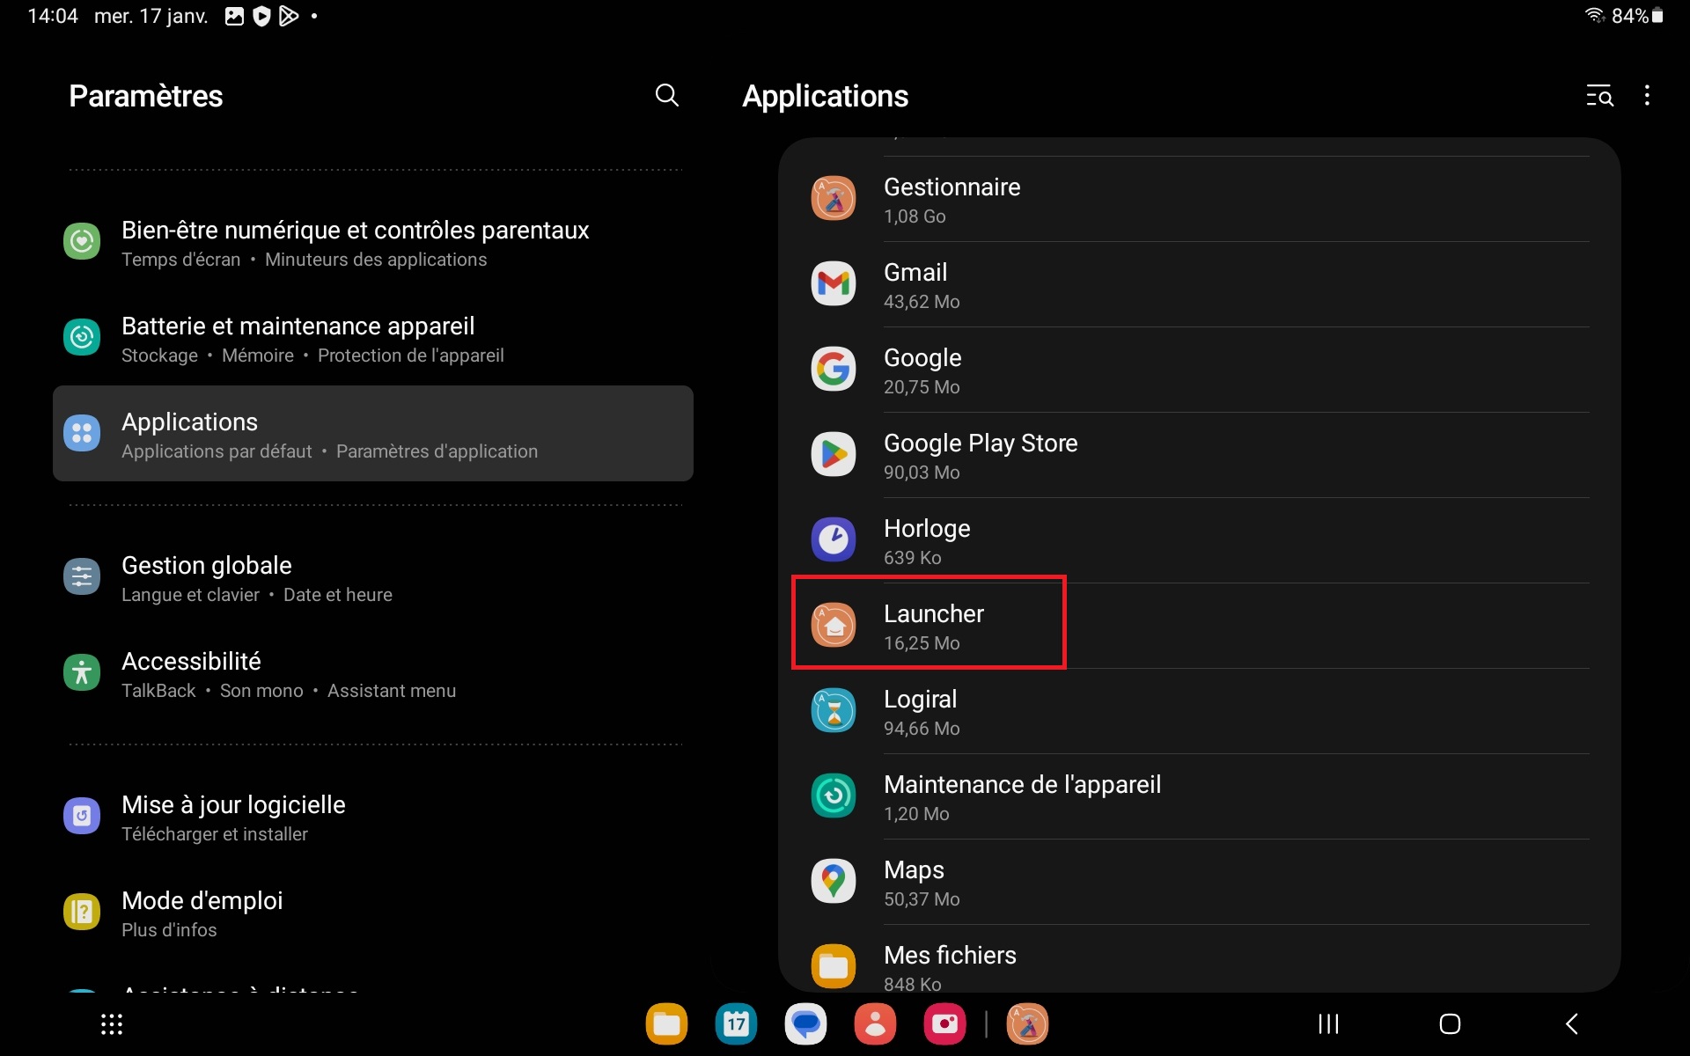Open Maps app details

[x=1200, y=882]
